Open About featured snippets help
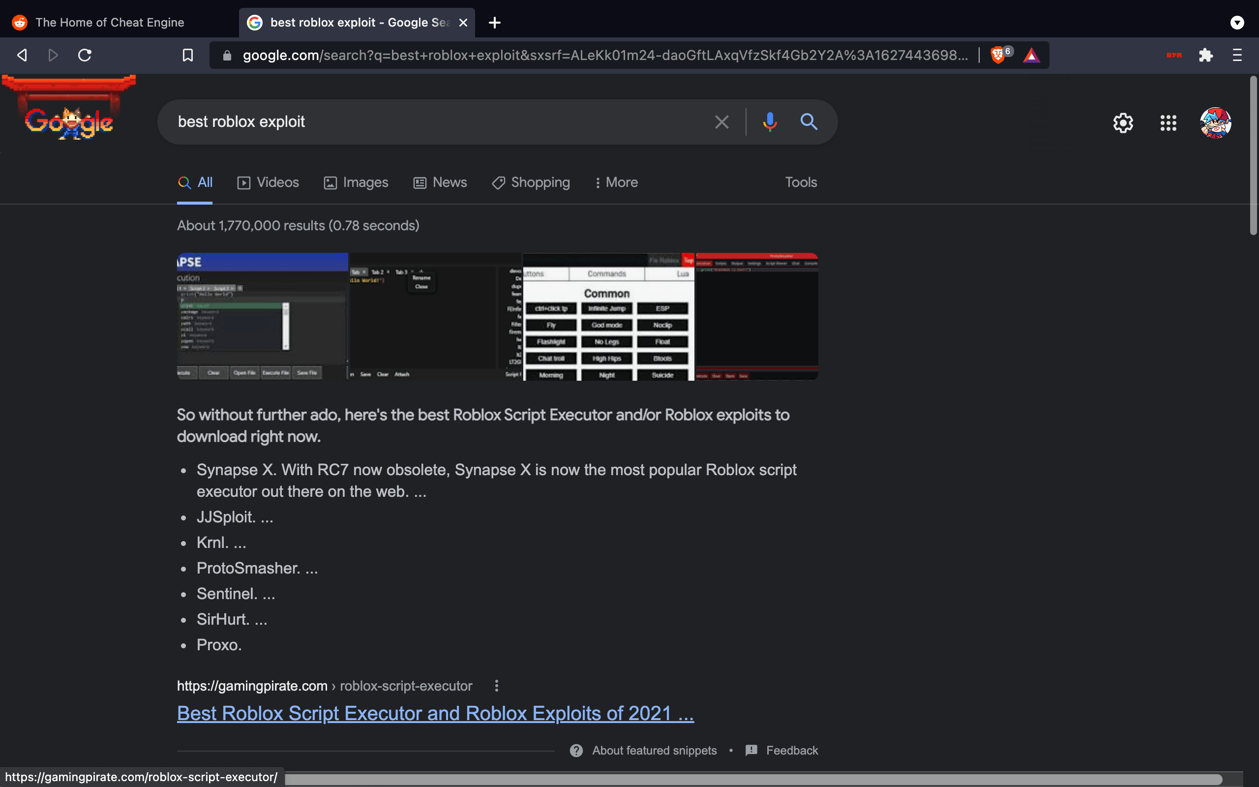Image resolution: width=1259 pixels, height=787 pixels. click(643, 751)
